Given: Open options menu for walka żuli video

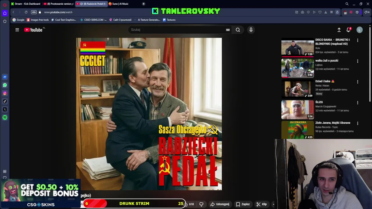Looking at the screenshot, I should 357,61.
